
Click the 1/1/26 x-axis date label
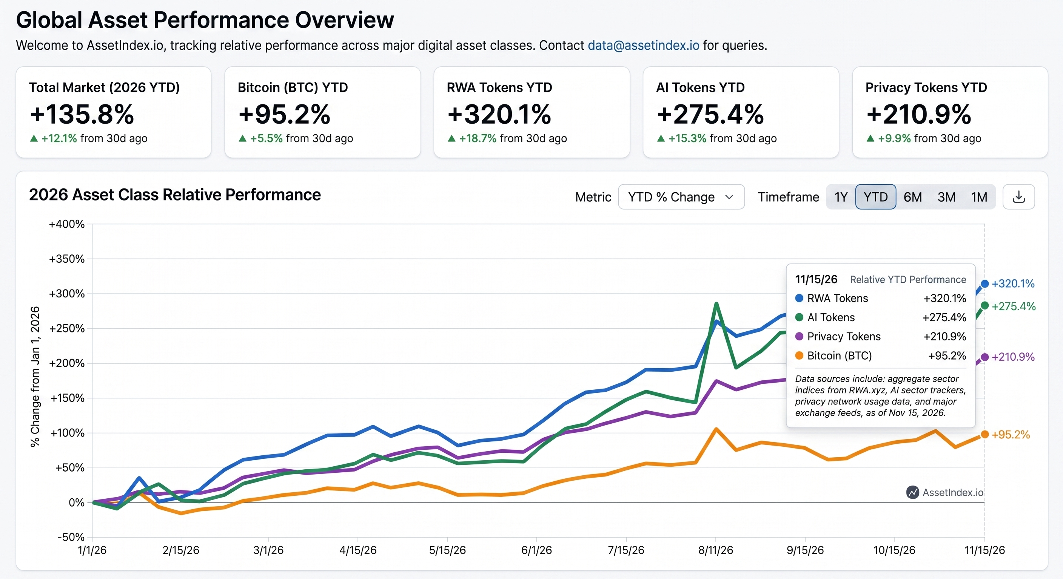92,550
